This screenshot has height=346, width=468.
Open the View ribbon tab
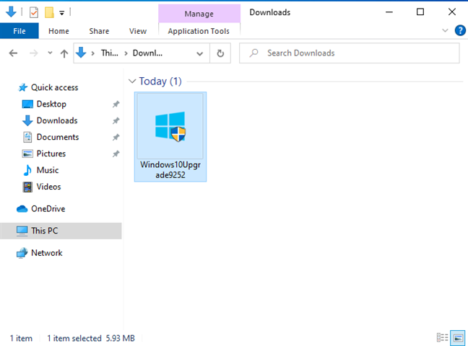coord(138,31)
